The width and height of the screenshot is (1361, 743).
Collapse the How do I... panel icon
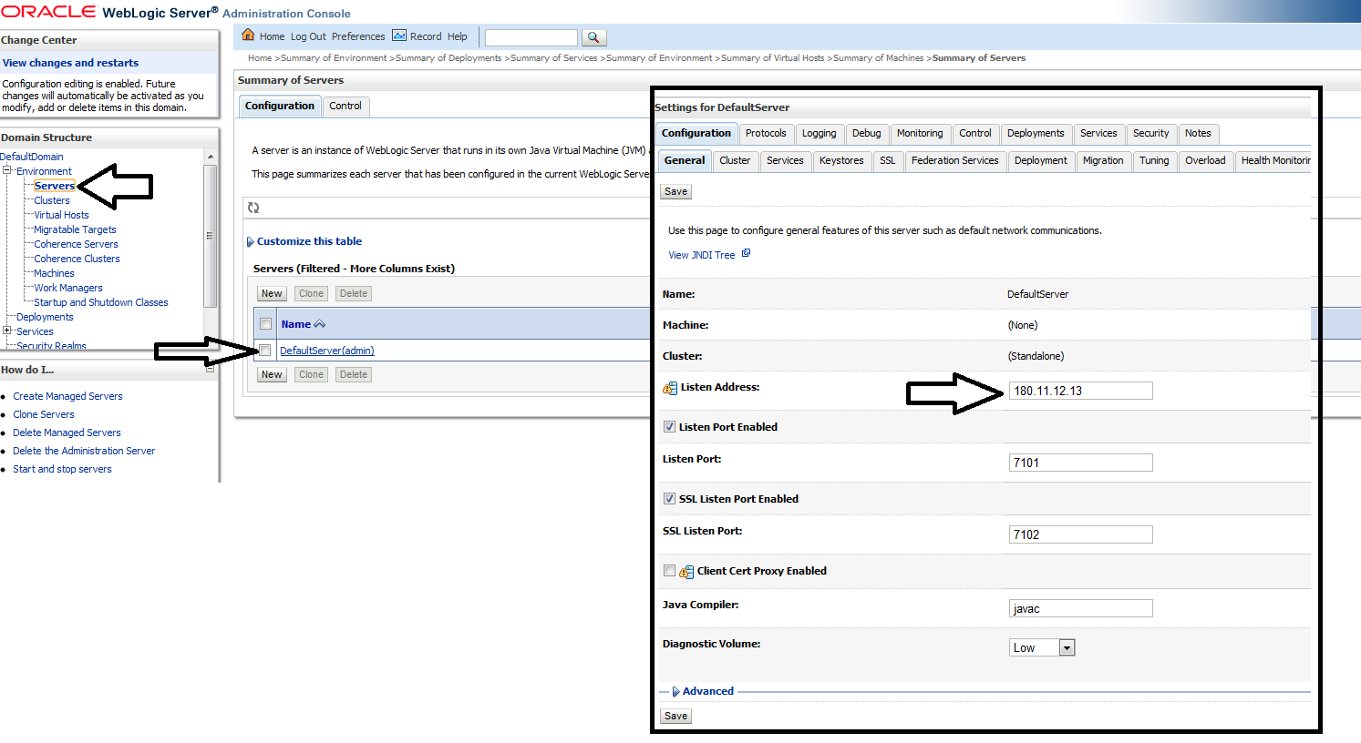210,369
